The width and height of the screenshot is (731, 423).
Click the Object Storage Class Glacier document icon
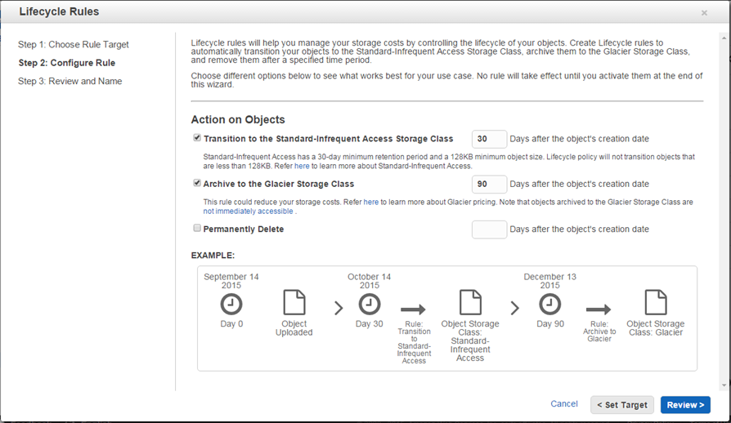655,303
